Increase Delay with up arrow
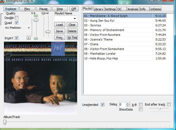176x130 pixels. 128,104
